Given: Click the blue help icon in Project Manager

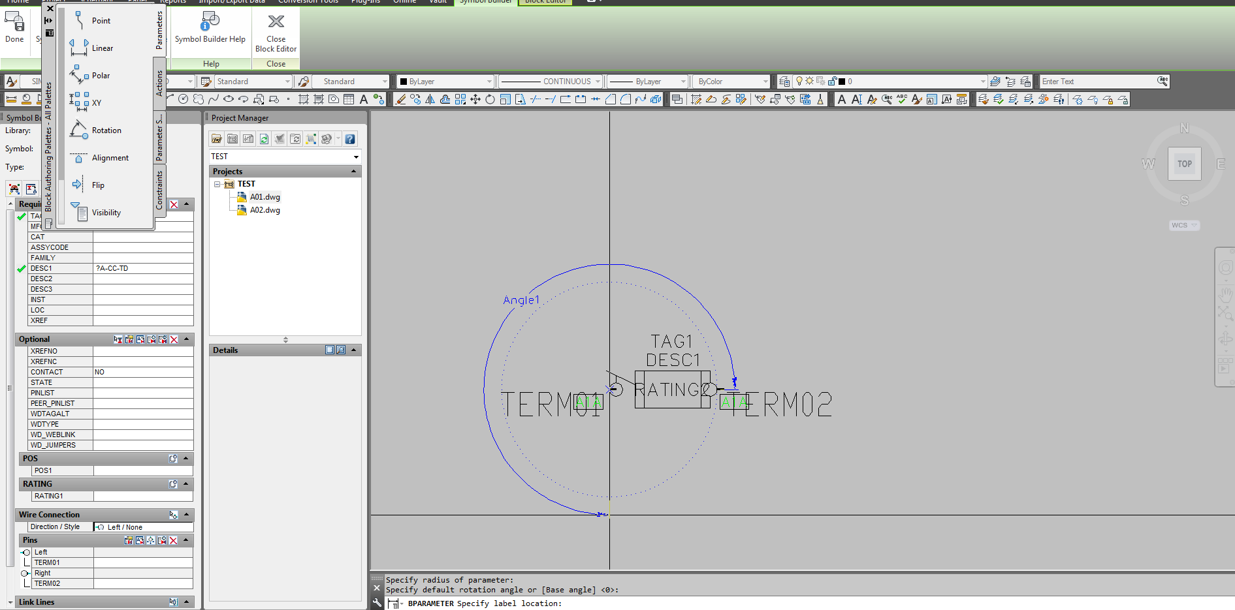Looking at the screenshot, I should (x=350, y=139).
